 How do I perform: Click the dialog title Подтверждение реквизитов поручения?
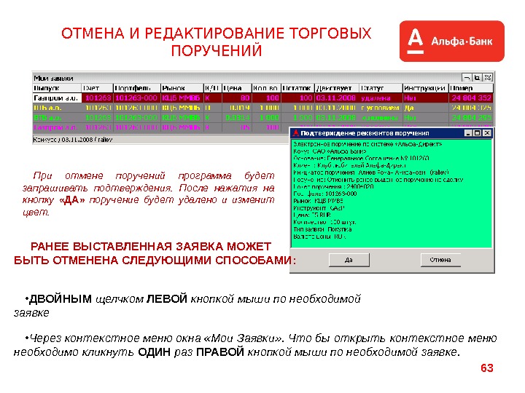365,133
